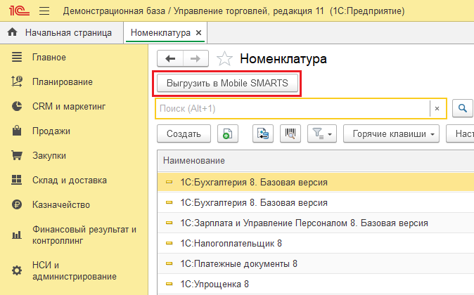Click item icon beside 1С:Упрощенка 8

pyautogui.click(x=169, y=284)
